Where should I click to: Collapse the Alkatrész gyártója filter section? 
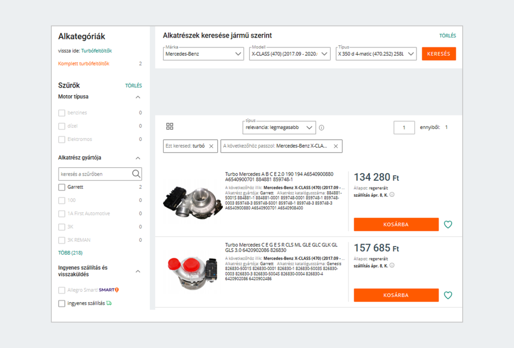[138, 158]
